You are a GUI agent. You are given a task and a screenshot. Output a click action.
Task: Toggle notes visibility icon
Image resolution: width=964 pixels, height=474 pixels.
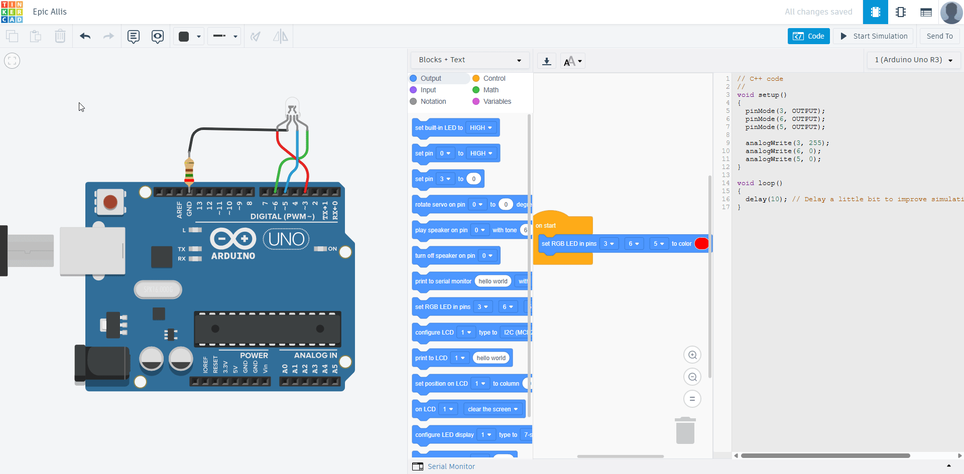point(158,36)
